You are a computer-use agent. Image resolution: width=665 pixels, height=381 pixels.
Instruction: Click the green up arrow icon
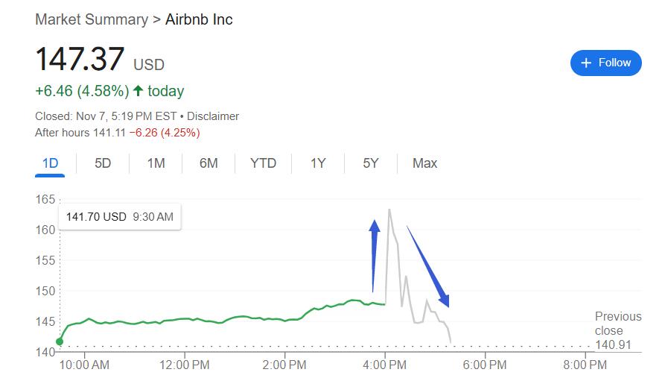pos(138,91)
